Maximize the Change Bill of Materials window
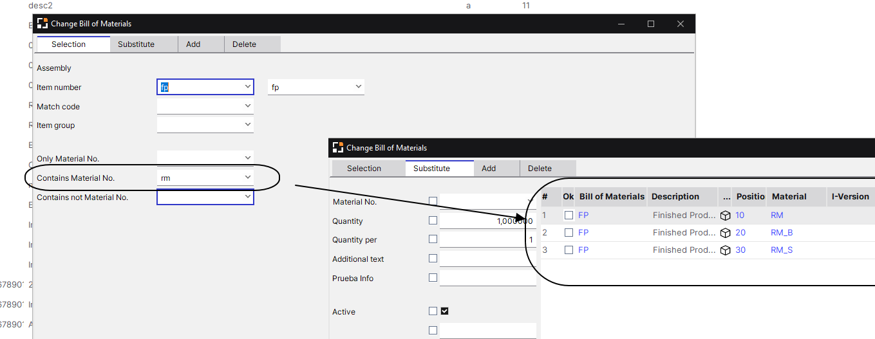 (x=651, y=24)
